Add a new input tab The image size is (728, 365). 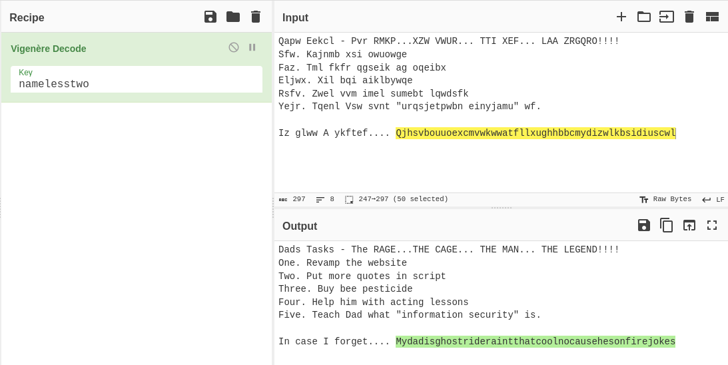click(x=621, y=17)
